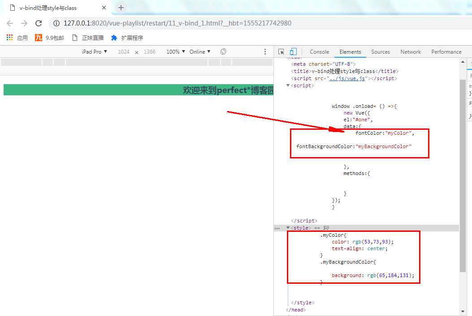Click the new Vue({ code text

pos(357,113)
